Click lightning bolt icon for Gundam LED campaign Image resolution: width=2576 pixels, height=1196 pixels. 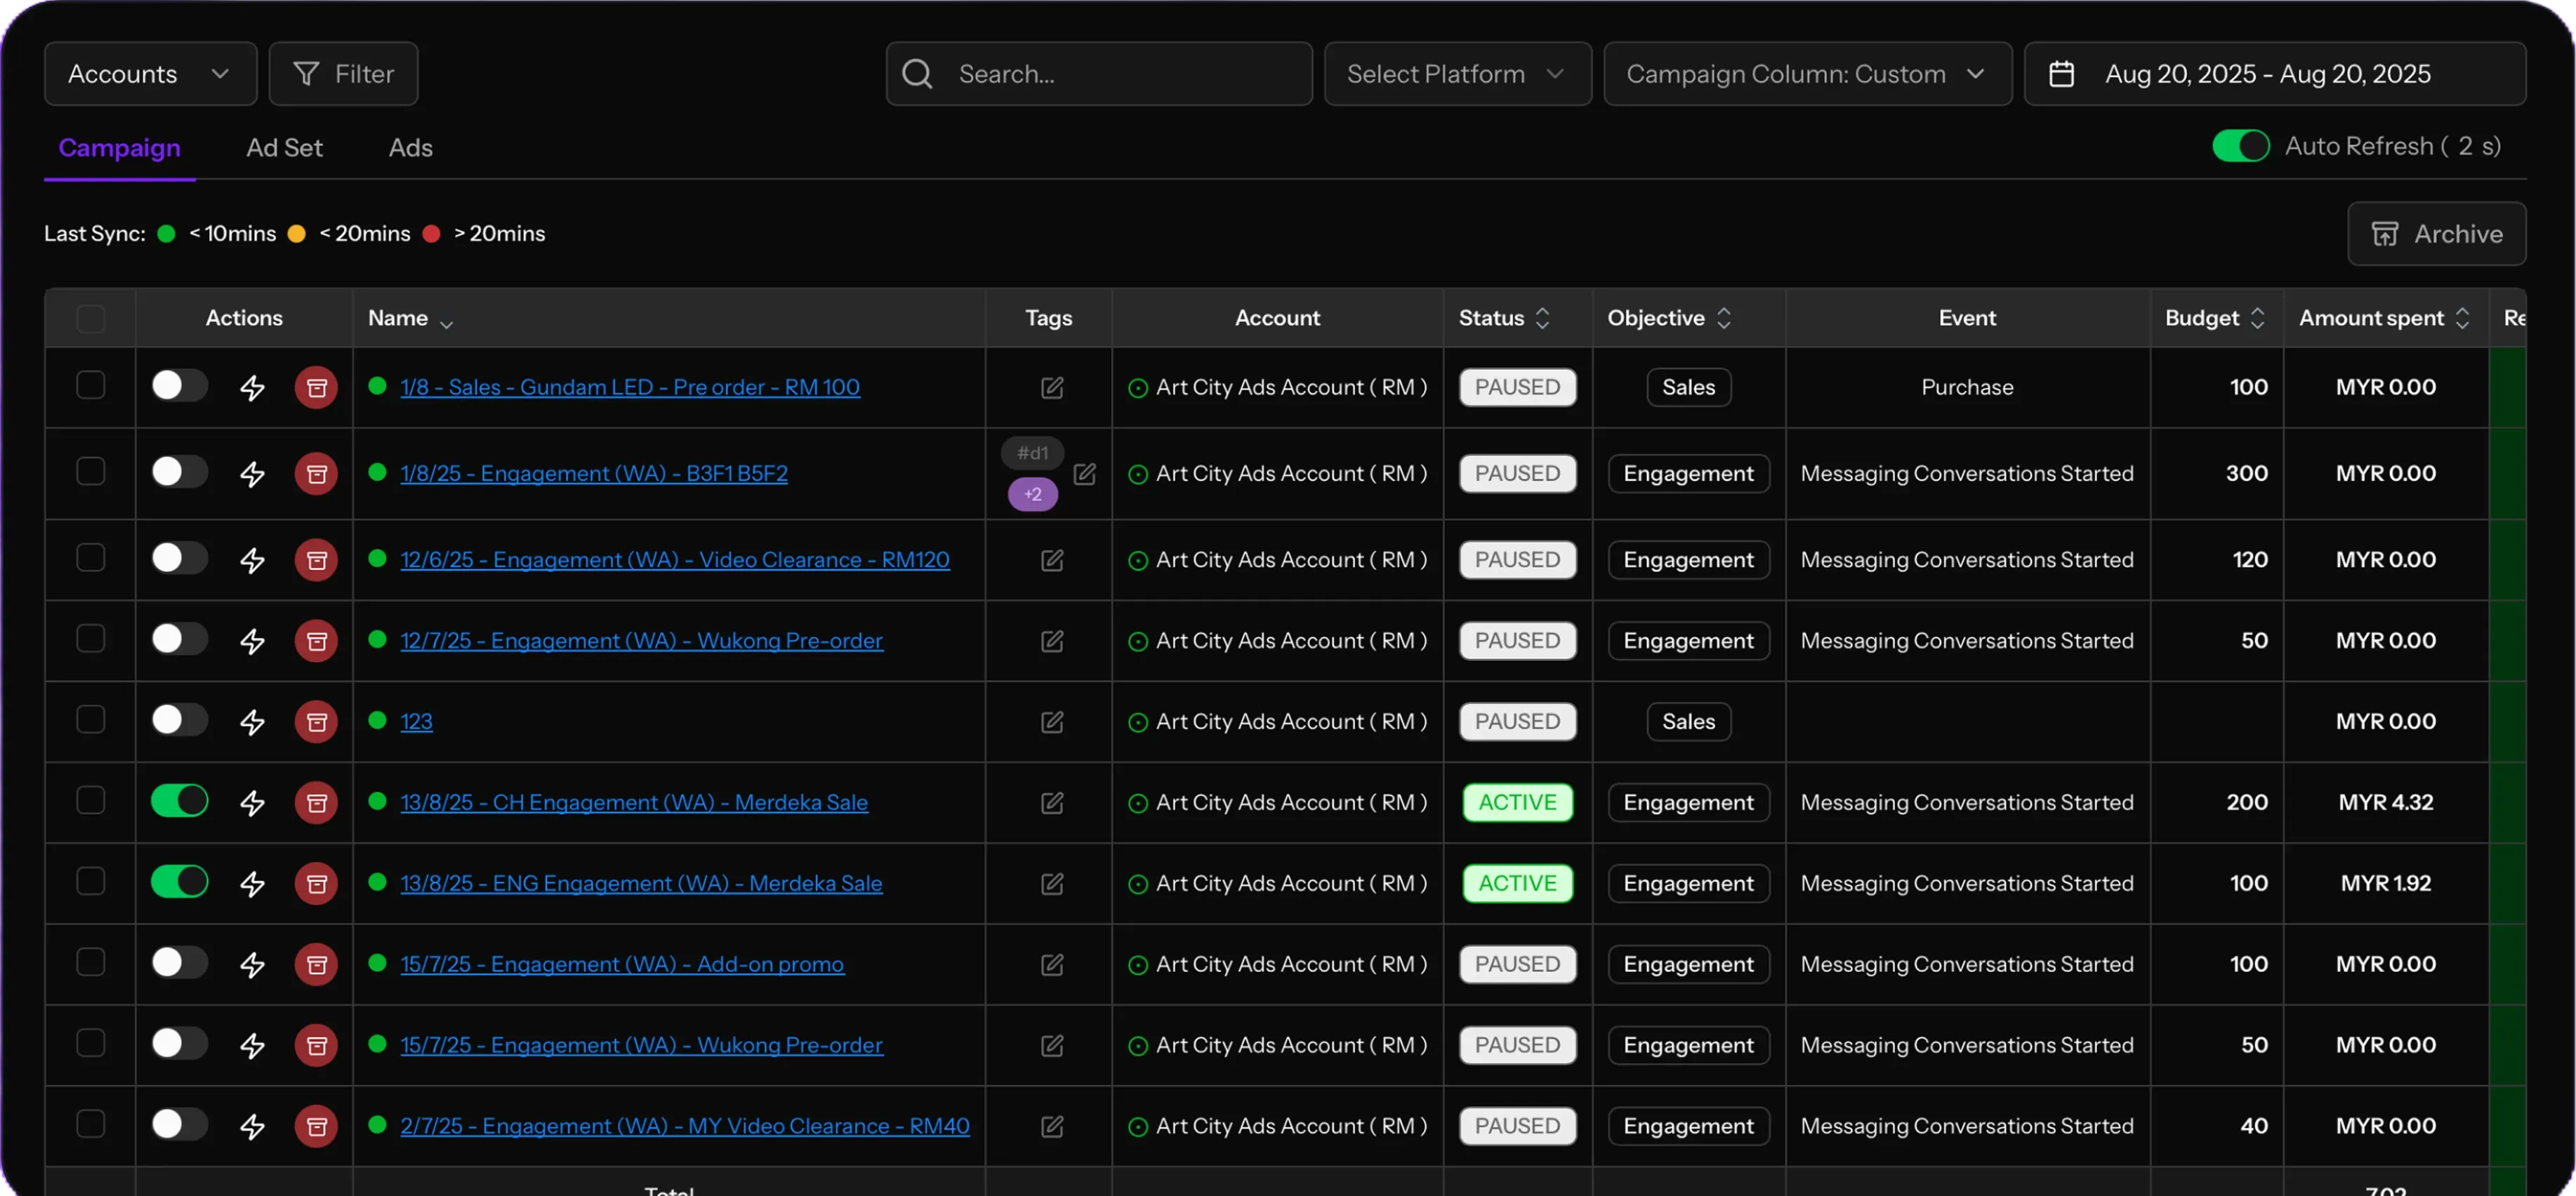coord(252,388)
